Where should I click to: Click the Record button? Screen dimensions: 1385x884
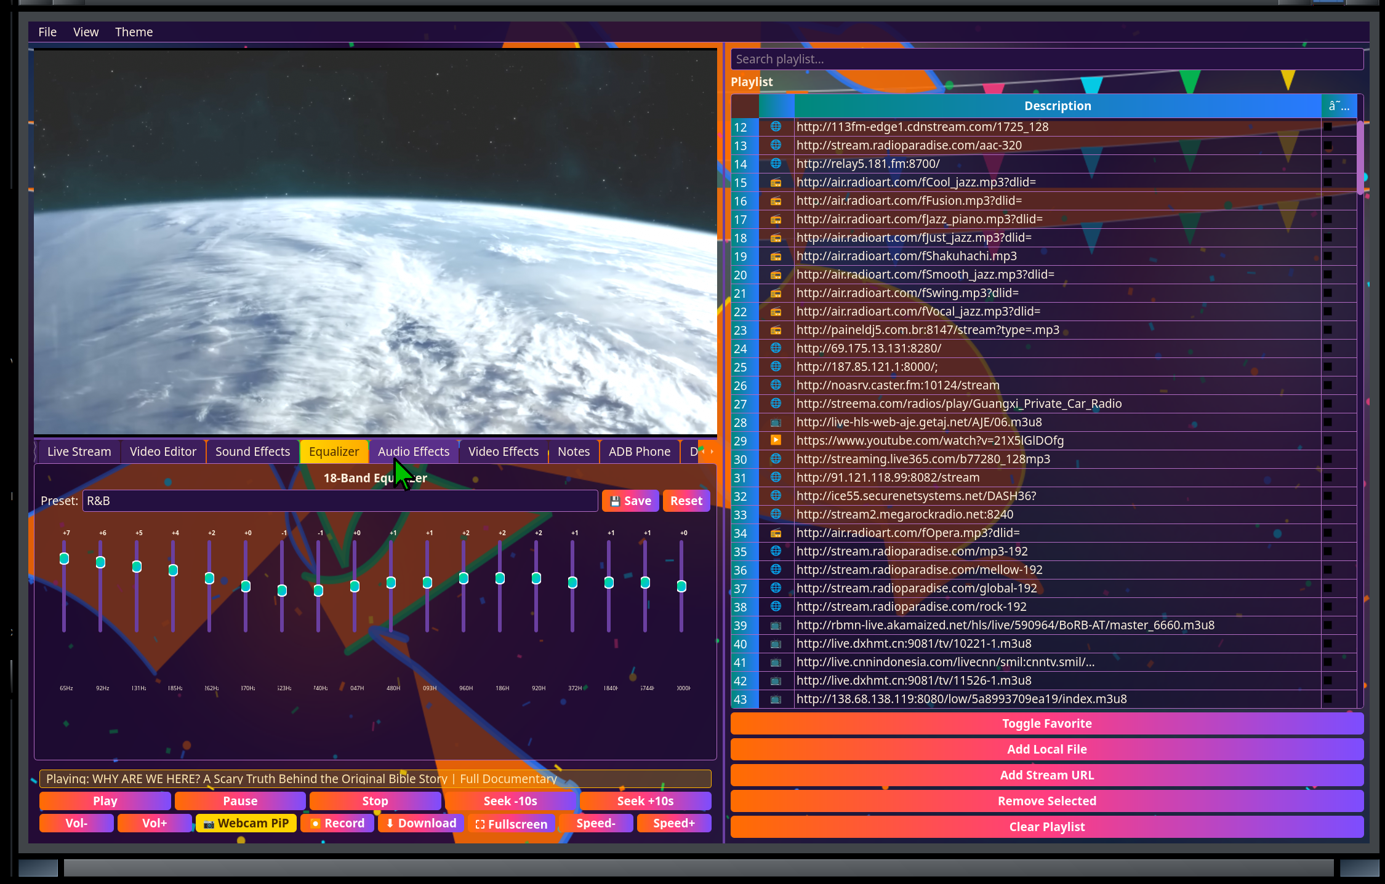coord(337,823)
